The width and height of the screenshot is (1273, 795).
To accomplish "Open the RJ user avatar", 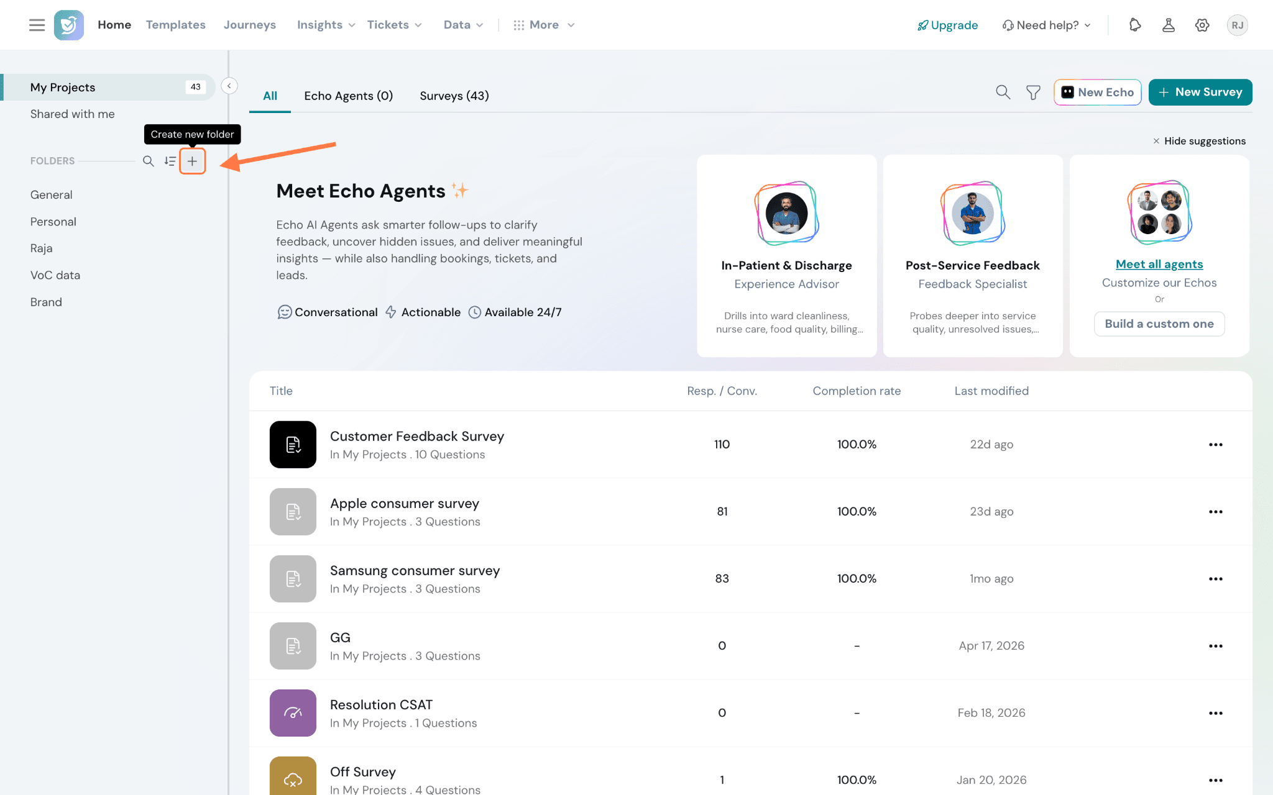I will point(1237,25).
